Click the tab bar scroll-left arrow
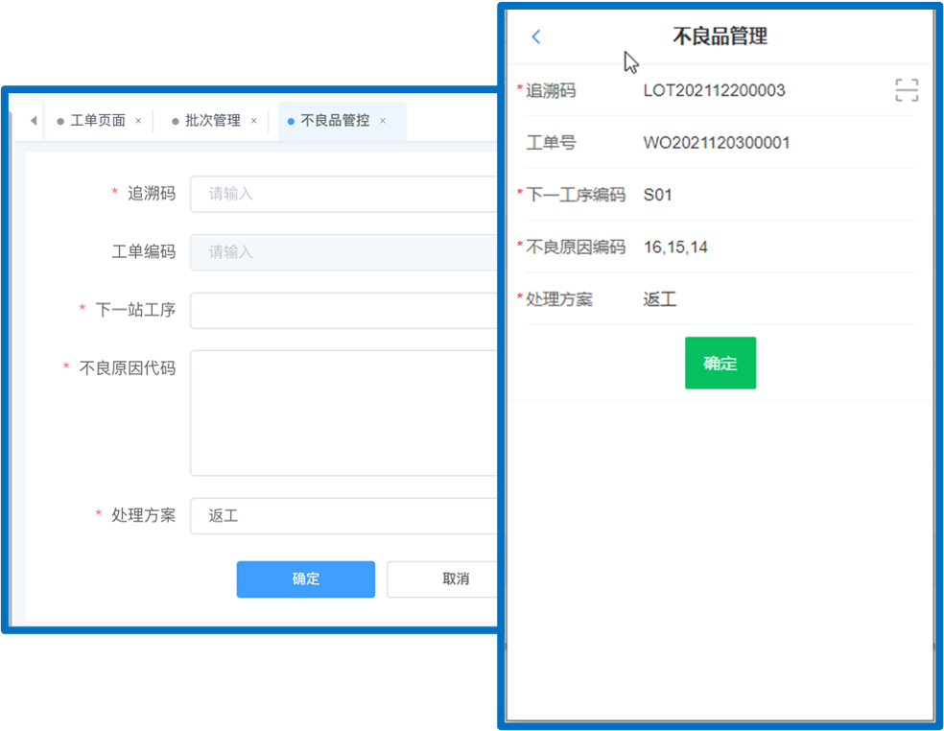Screen dimensions: 944x731 34,121
